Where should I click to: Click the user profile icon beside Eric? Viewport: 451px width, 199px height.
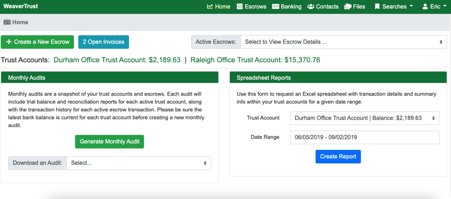pos(425,7)
